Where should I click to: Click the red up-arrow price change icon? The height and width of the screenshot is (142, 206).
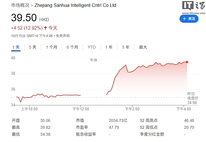[x=45, y=28]
